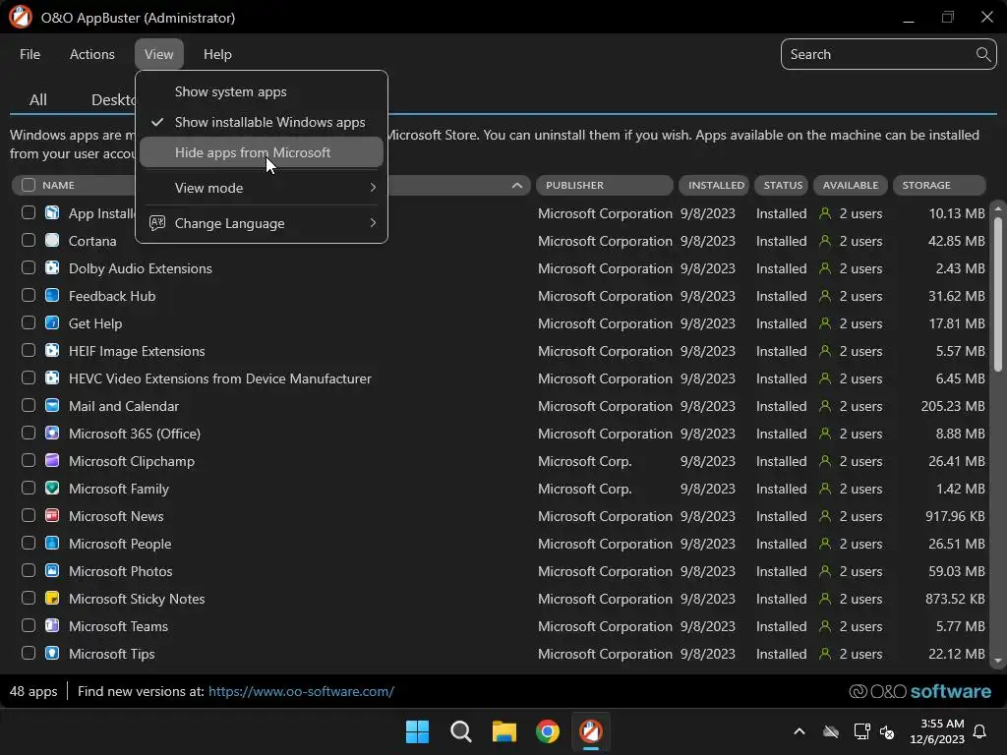This screenshot has height=755, width=1007.
Task: Choose Hide apps from Microsoft
Action: [x=262, y=152]
